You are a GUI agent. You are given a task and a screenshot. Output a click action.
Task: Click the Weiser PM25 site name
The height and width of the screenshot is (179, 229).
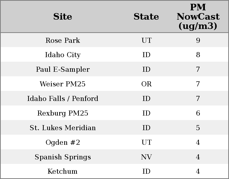point(63,84)
